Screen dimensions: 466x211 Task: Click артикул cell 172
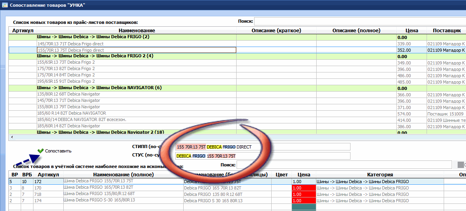coord(48,181)
